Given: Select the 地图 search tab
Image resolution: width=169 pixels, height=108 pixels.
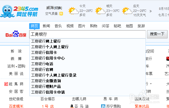Looking at the screenshot, I should pos(129,26).
